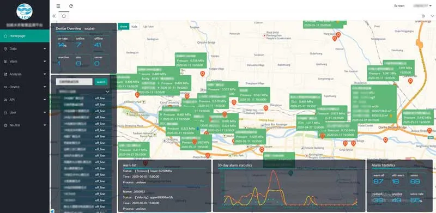Click the Velocity upper99.999 warn status

[x=148, y=197]
